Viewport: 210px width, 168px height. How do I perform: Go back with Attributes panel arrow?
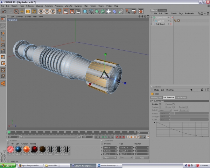pos(191,90)
